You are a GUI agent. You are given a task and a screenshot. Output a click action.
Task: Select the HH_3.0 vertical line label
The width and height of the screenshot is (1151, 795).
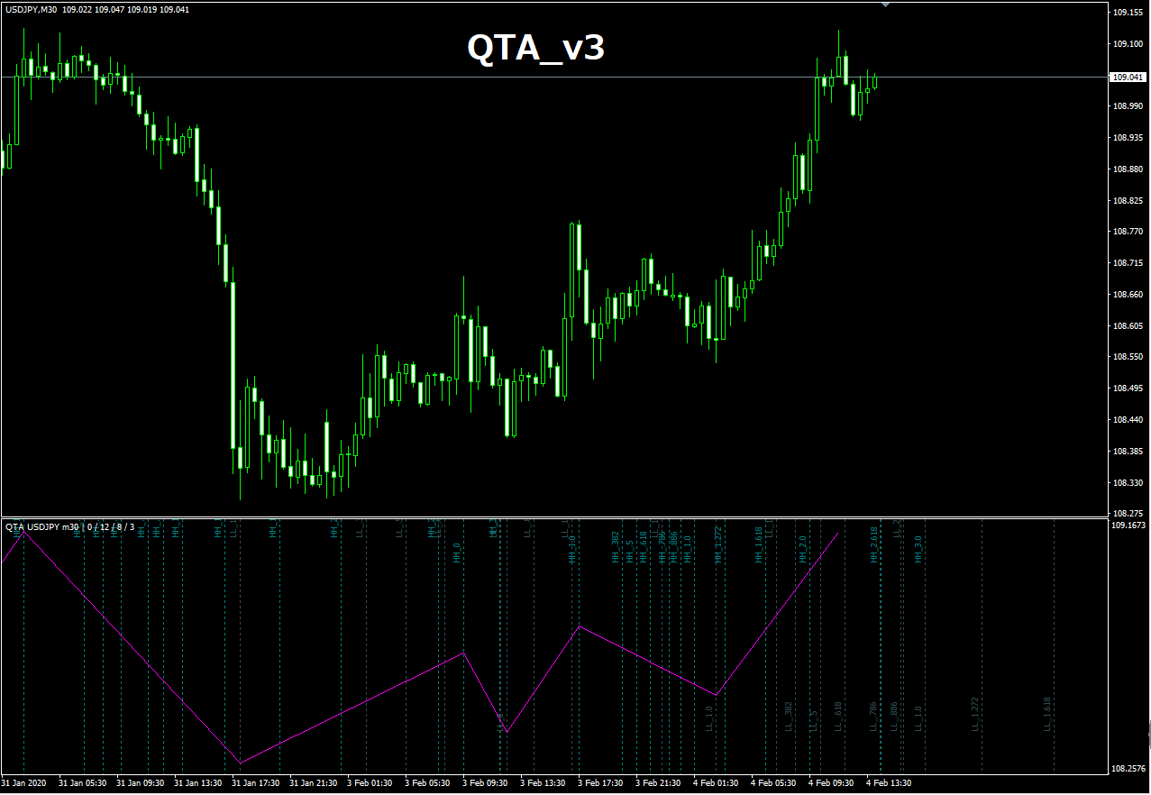(918, 549)
